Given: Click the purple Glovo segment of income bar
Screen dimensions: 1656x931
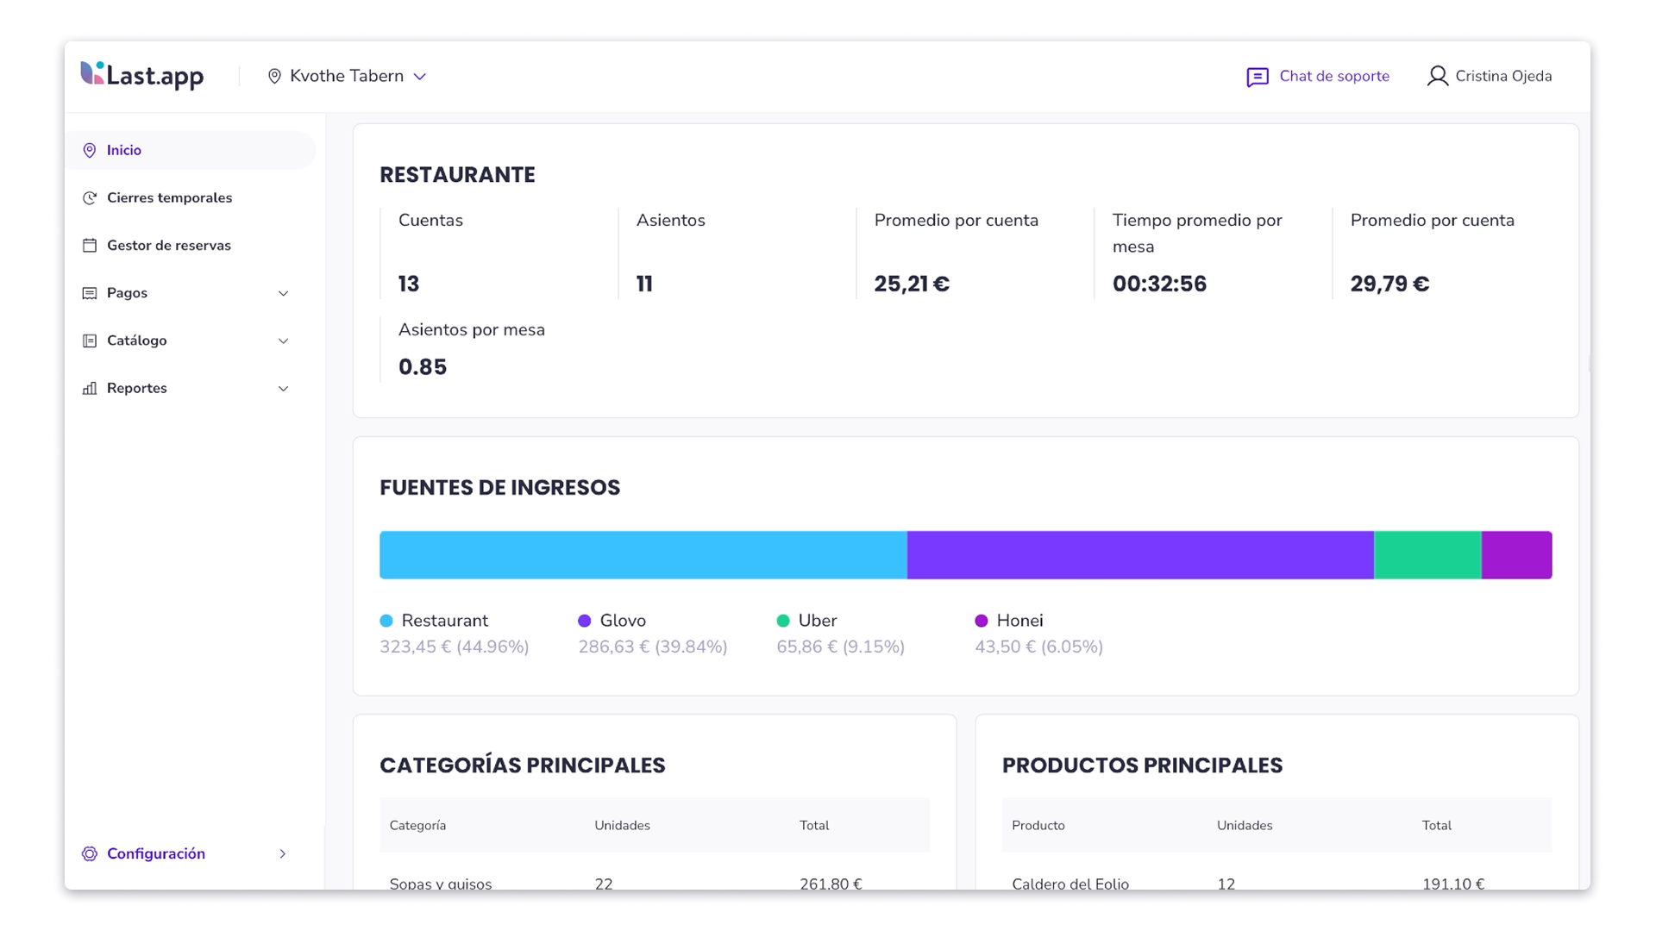Looking at the screenshot, I should (1139, 555).
